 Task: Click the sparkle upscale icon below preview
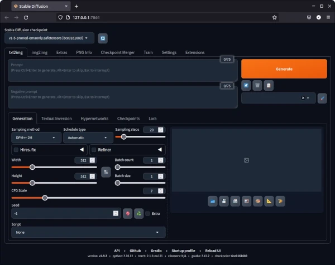pyautogui.click(x=280, y=201)
